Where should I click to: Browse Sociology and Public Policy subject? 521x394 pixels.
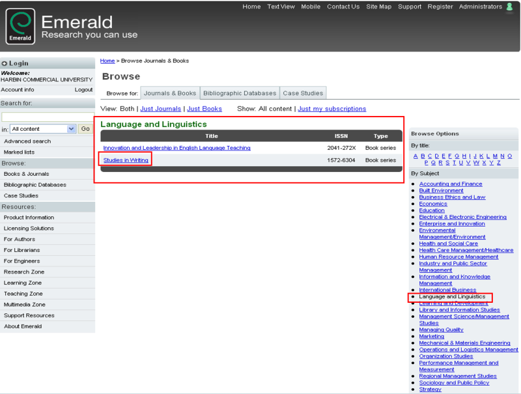coord(454,383)
